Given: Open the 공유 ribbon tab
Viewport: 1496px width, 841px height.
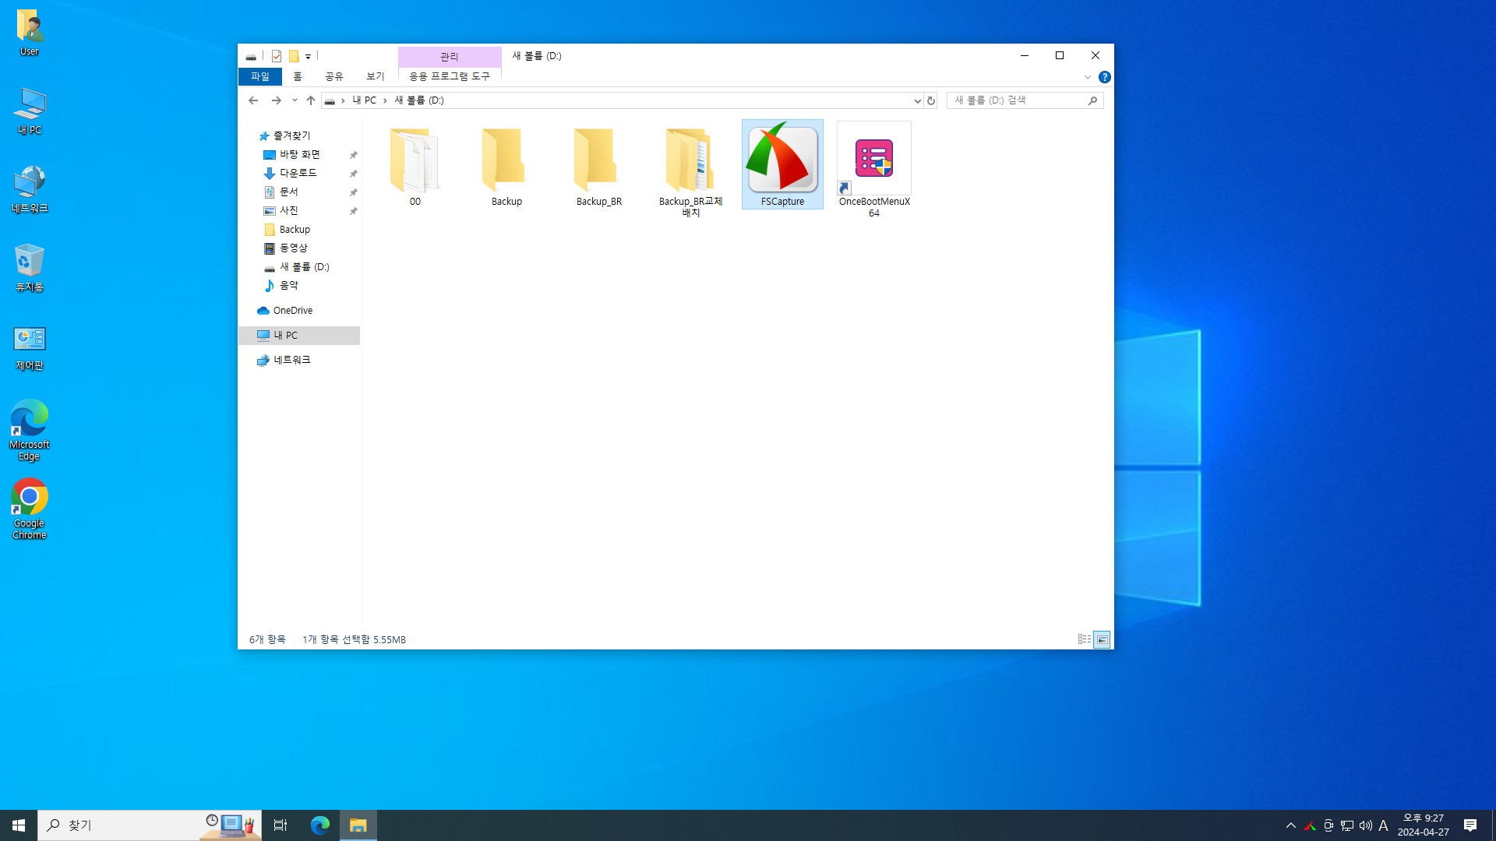Looking at the screenshot, I should 333,76.
